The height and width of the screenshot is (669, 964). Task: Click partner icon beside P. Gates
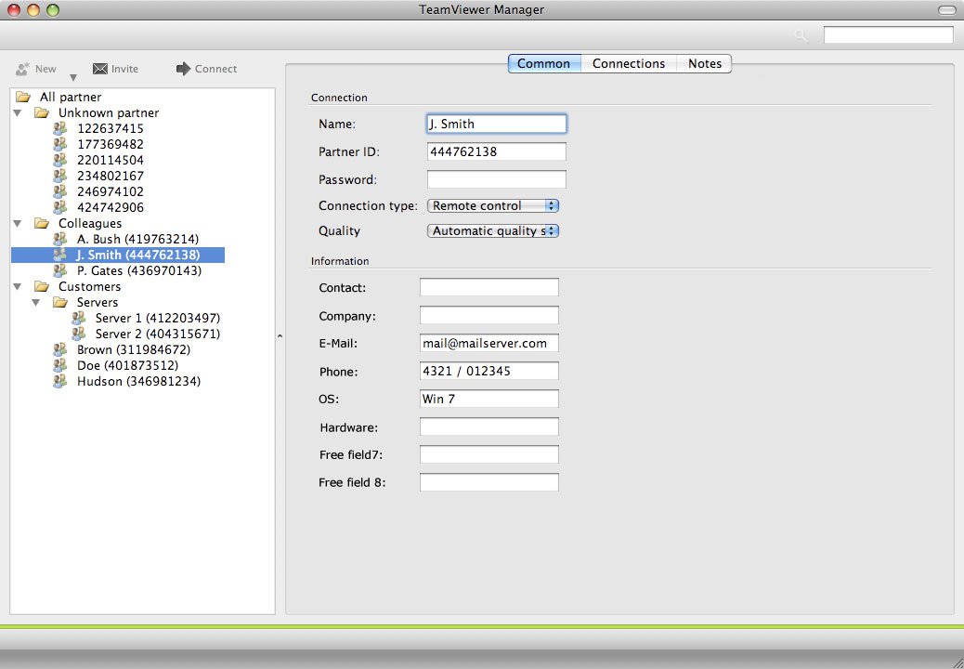coord(60,270)
